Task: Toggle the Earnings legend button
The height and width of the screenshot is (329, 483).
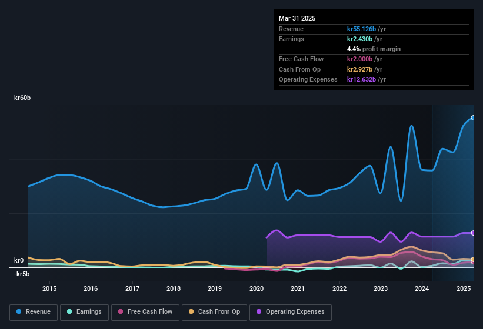Action: tap(84, 312)
